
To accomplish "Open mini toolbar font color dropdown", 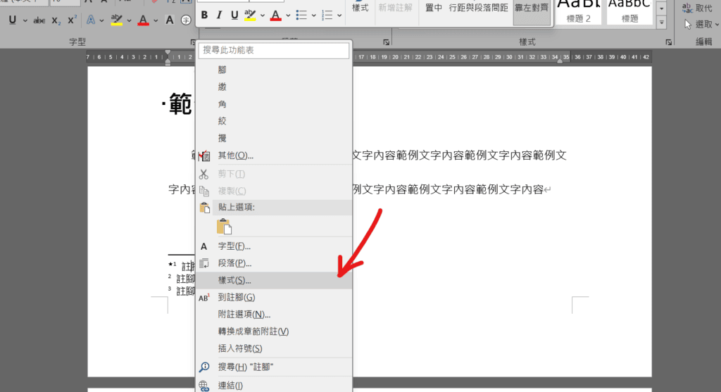I will pos(288,15).
